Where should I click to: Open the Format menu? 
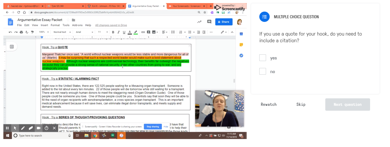point(55,25)
